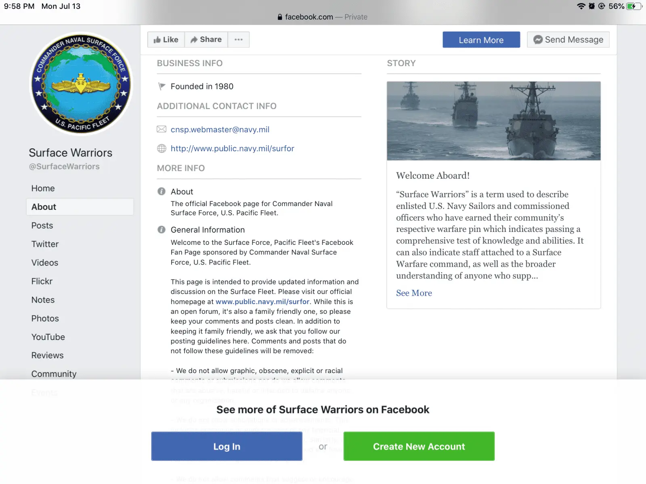
Task: Click the STORY heading
Action: pyautogui.click(x=401, y=63)
